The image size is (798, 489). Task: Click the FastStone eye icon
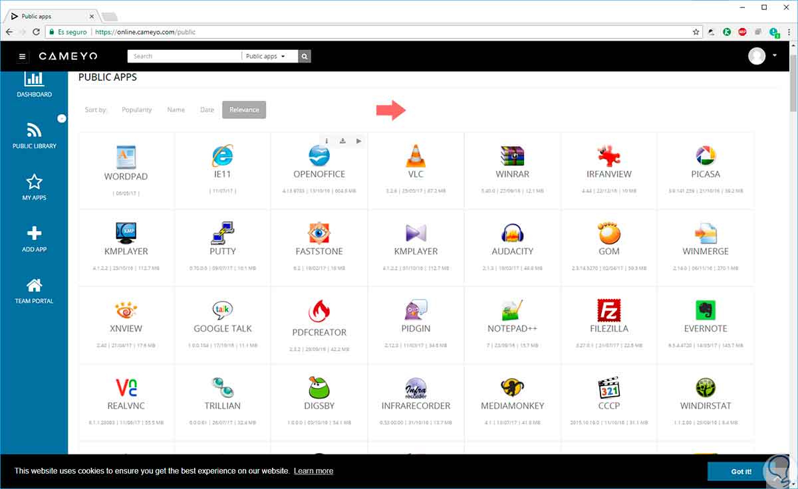(319, 233)
